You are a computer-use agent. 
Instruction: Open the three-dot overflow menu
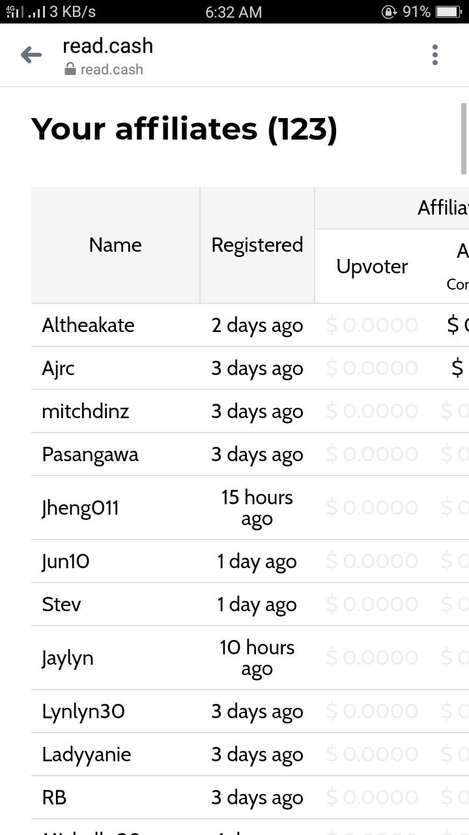point(435,55)
